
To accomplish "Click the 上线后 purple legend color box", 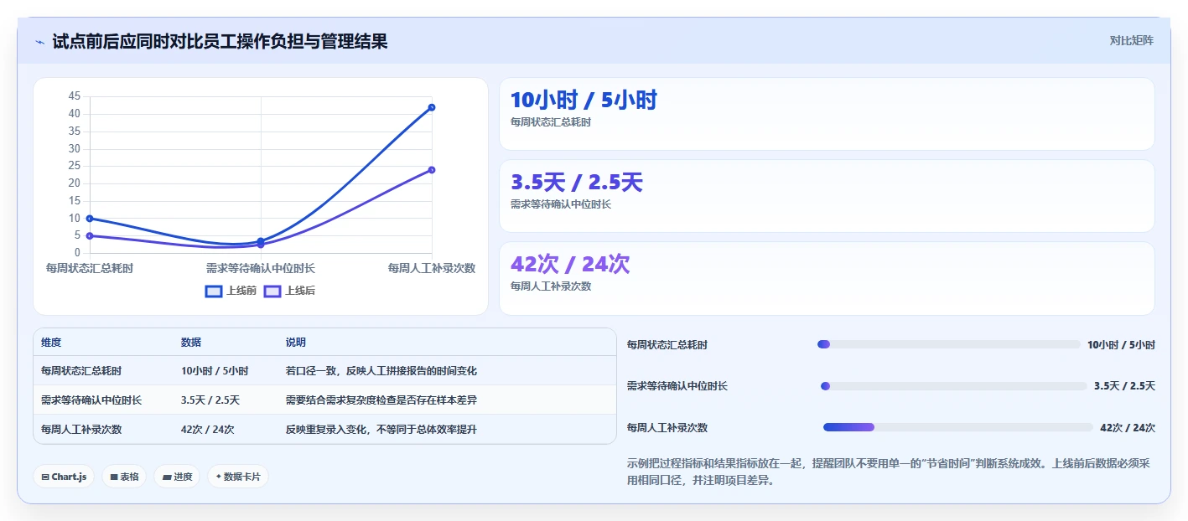I will (272, 291).
